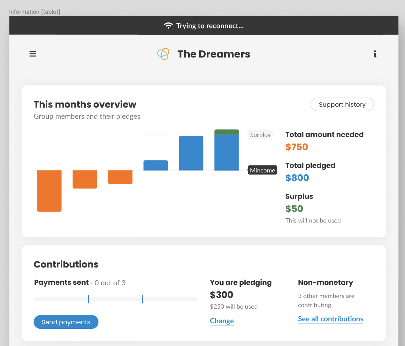Click the Mincome chart label
Image resolution: width=405 pixels, height=346 pixels.
click(263, 170)
